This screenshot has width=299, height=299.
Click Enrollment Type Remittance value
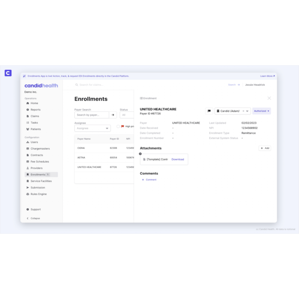249,133
